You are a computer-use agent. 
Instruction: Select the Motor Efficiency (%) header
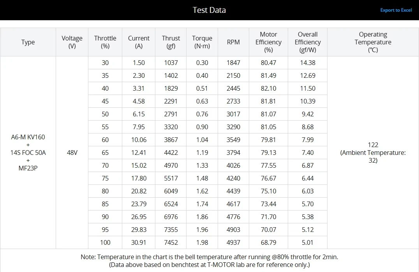[268, 42]
